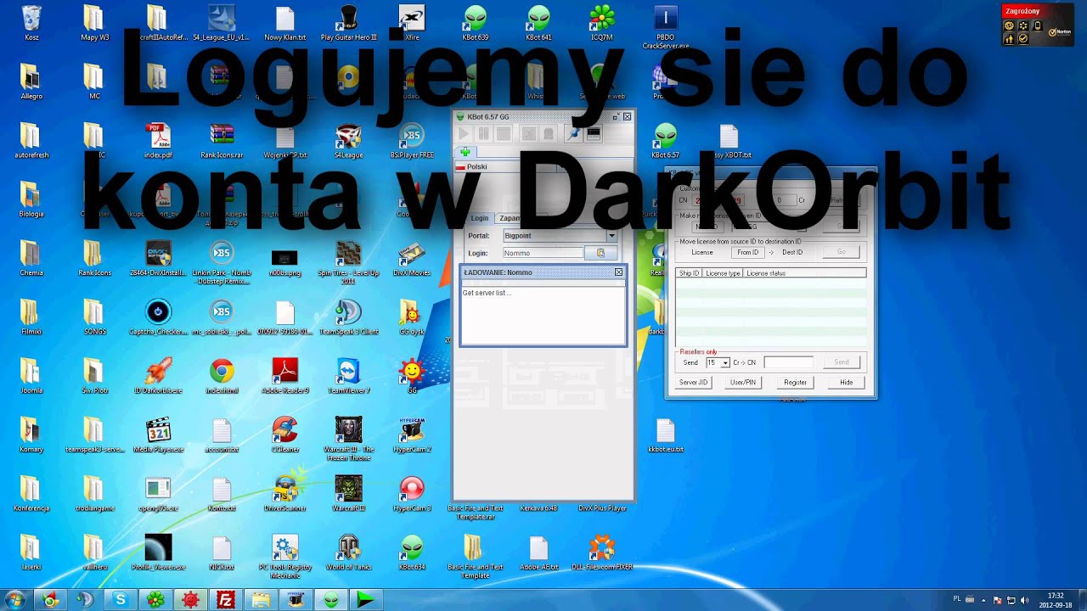Screen dimensions: 1087x611
Task: Click the KBot pause toolbar icon
Action: click(483, 134)
